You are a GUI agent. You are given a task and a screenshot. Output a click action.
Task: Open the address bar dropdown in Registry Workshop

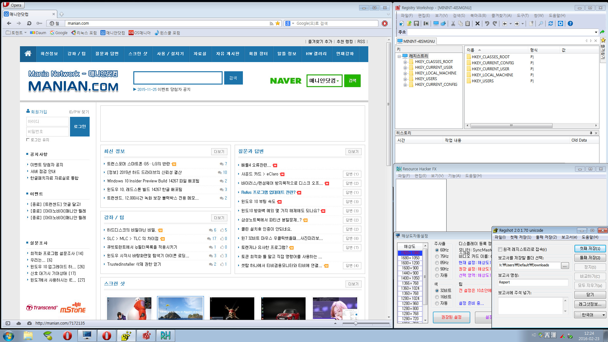[x=596, y=32]
